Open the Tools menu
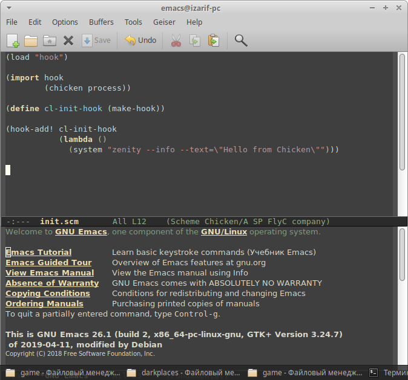 [x=133, y=22]
